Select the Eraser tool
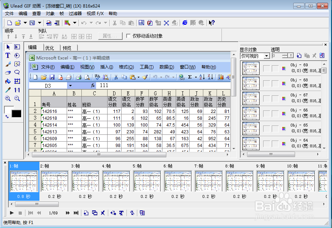Image resolution: width=332 pixels, height=228 pixels. tap(8, 73)
